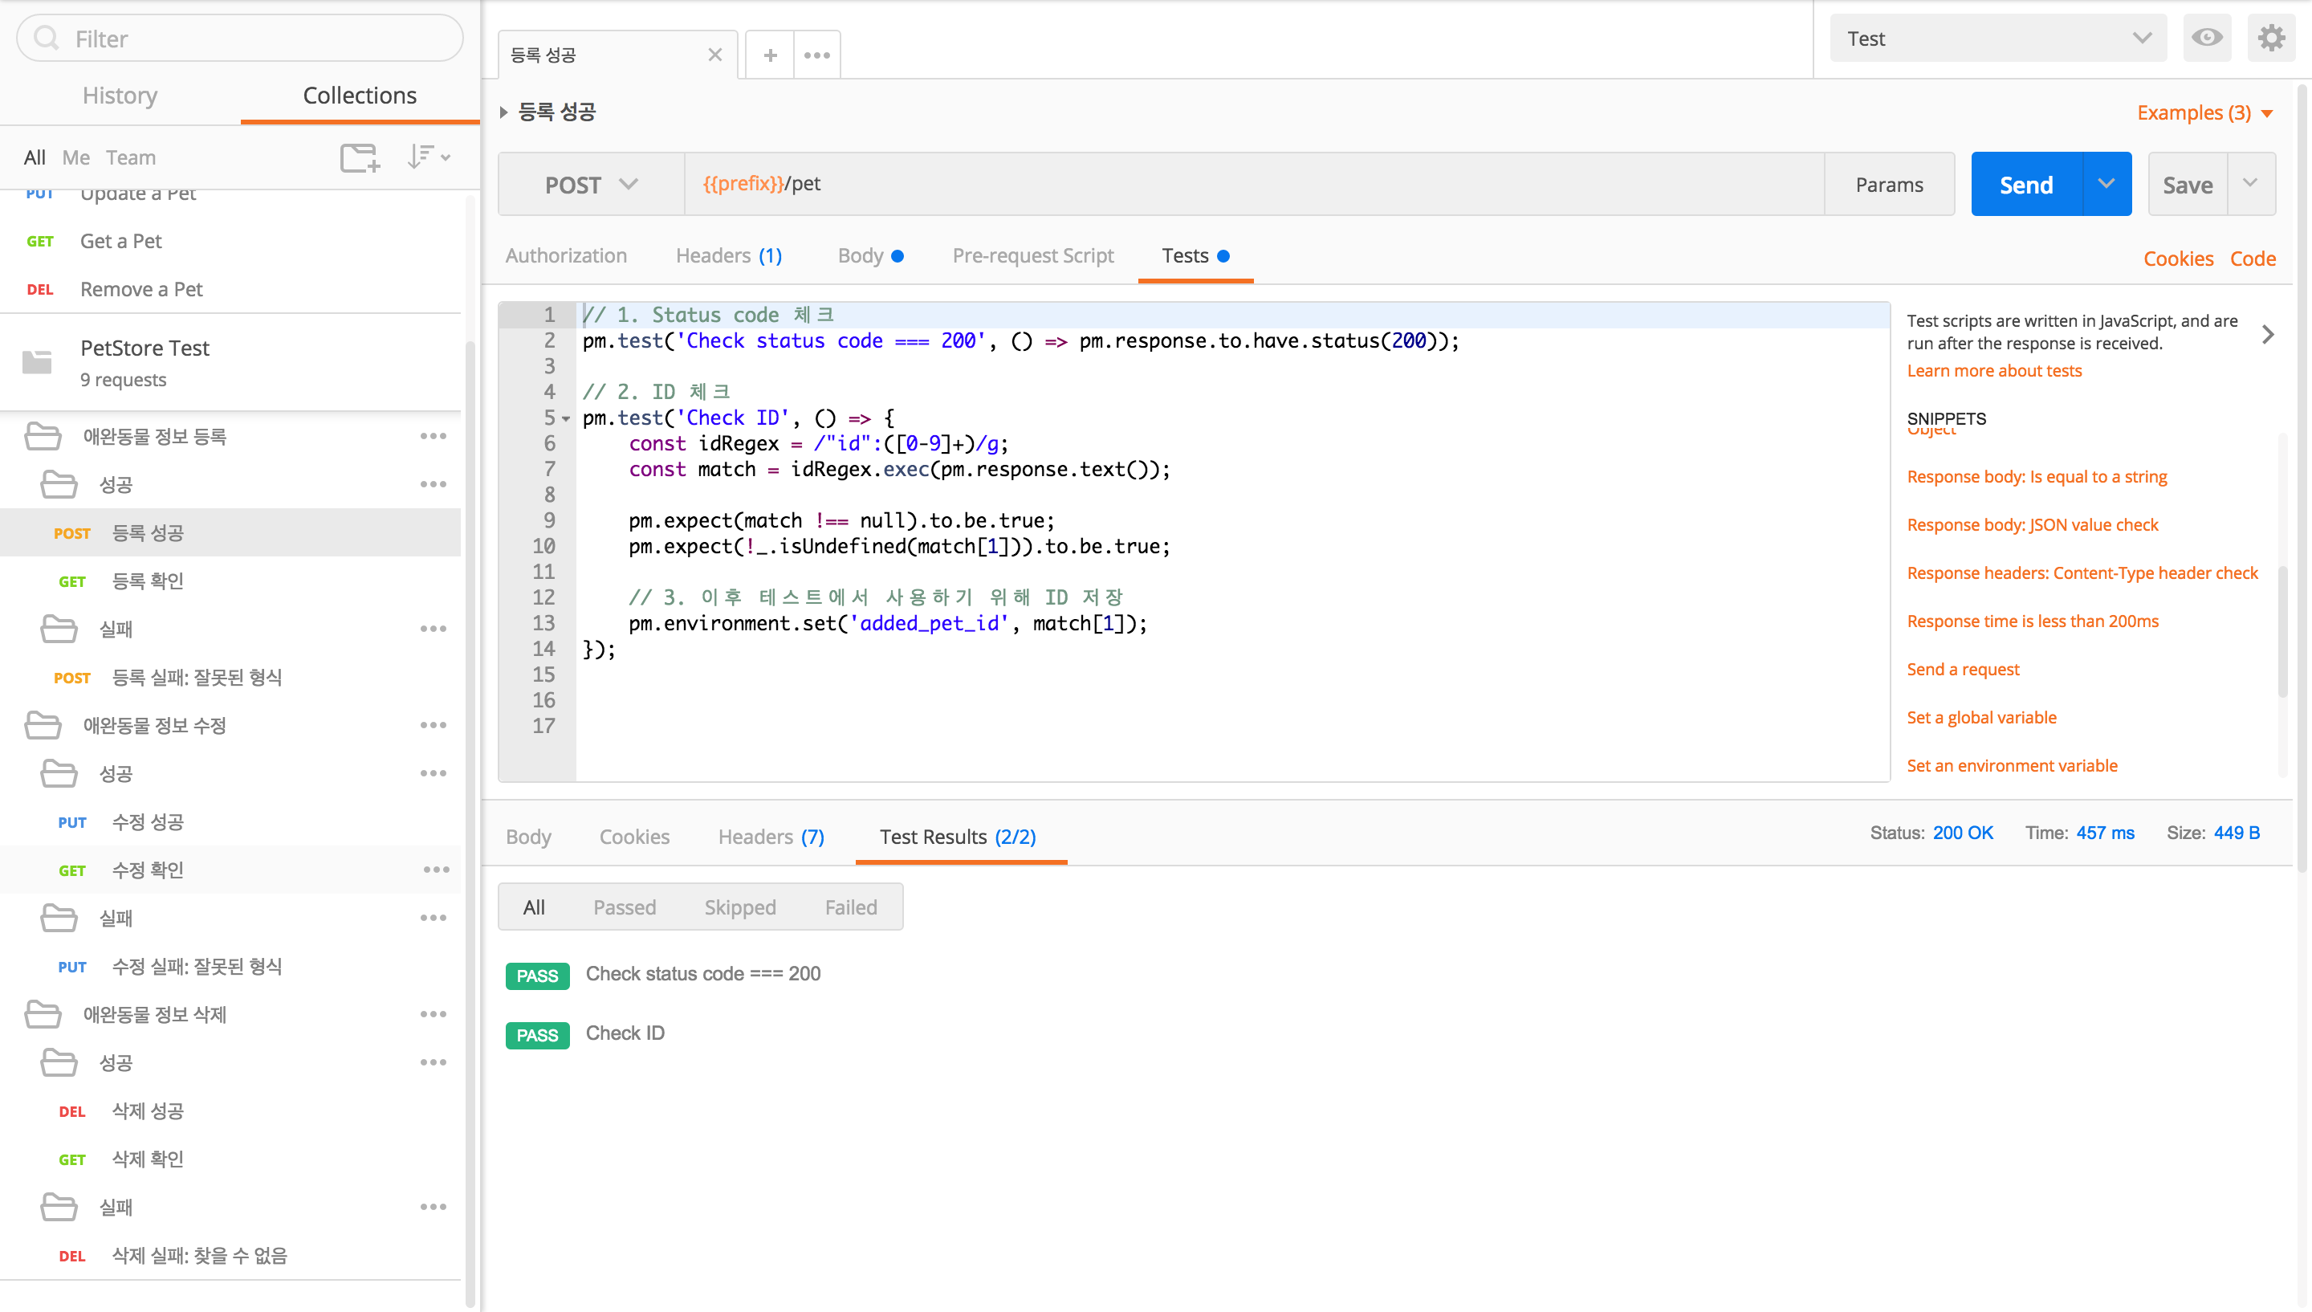The width and height of the screenshot is (2312, 1312).
Task: Click the add new request plus icon
Action: [770, 54]
